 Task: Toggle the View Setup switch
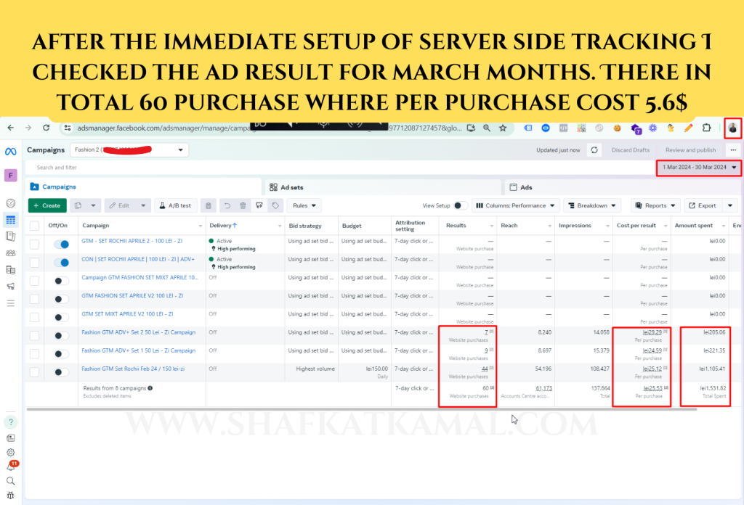point(460,205)
